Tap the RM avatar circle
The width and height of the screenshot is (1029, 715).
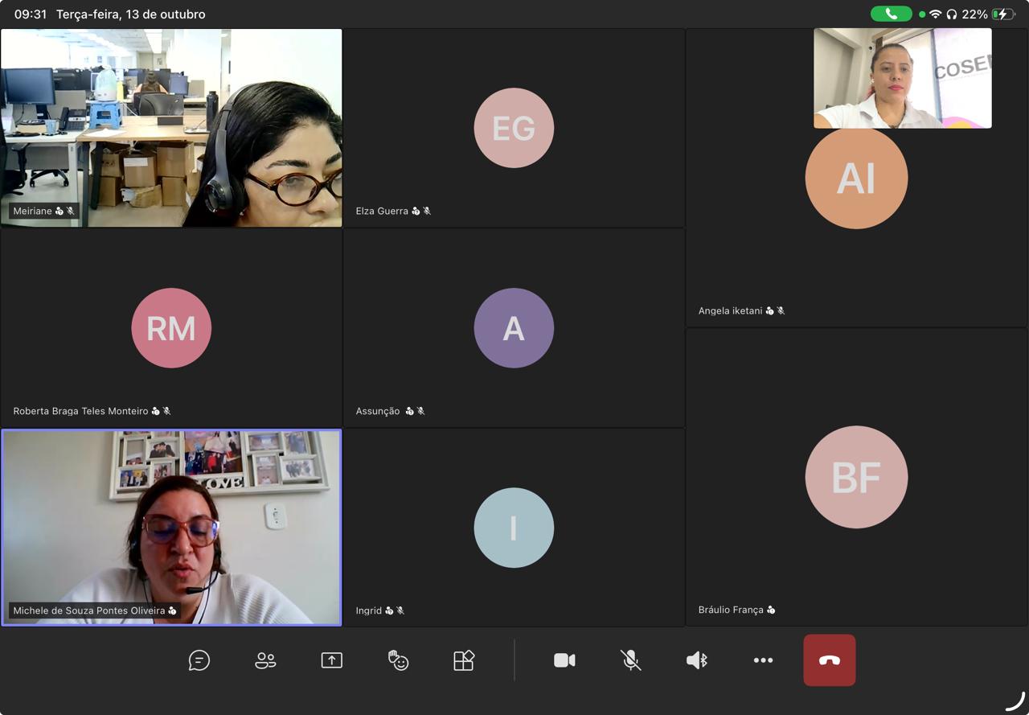pos(171,328)
